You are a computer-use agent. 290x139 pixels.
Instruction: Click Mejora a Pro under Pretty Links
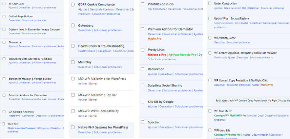pyautogui.click(x=157, y=55)
